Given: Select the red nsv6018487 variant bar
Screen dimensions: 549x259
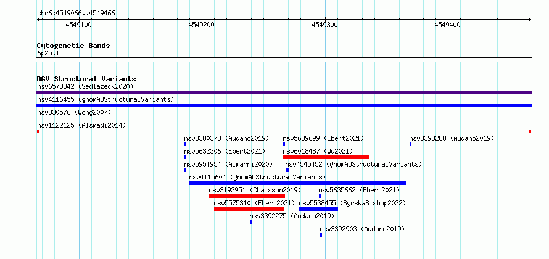Looking at the screenshot, I should (326, 157).
